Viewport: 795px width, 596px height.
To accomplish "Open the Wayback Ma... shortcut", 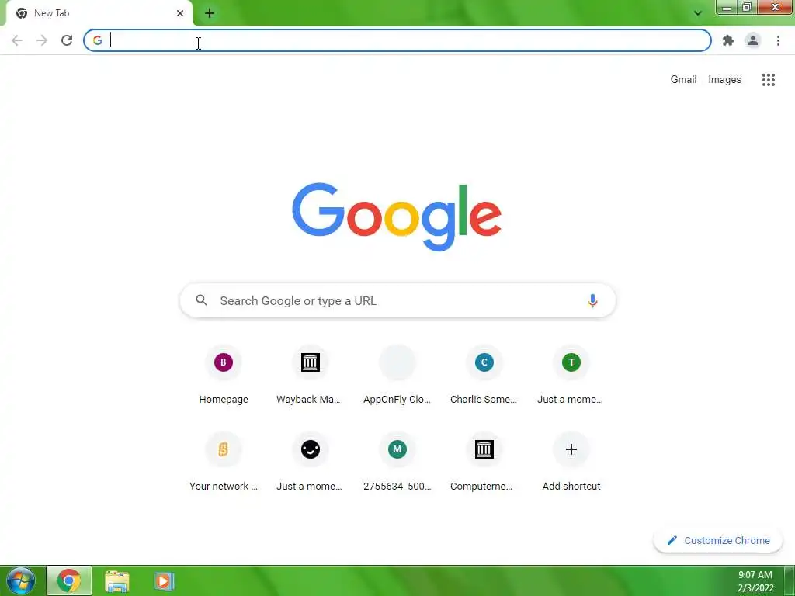I will [x=311, y=375].
